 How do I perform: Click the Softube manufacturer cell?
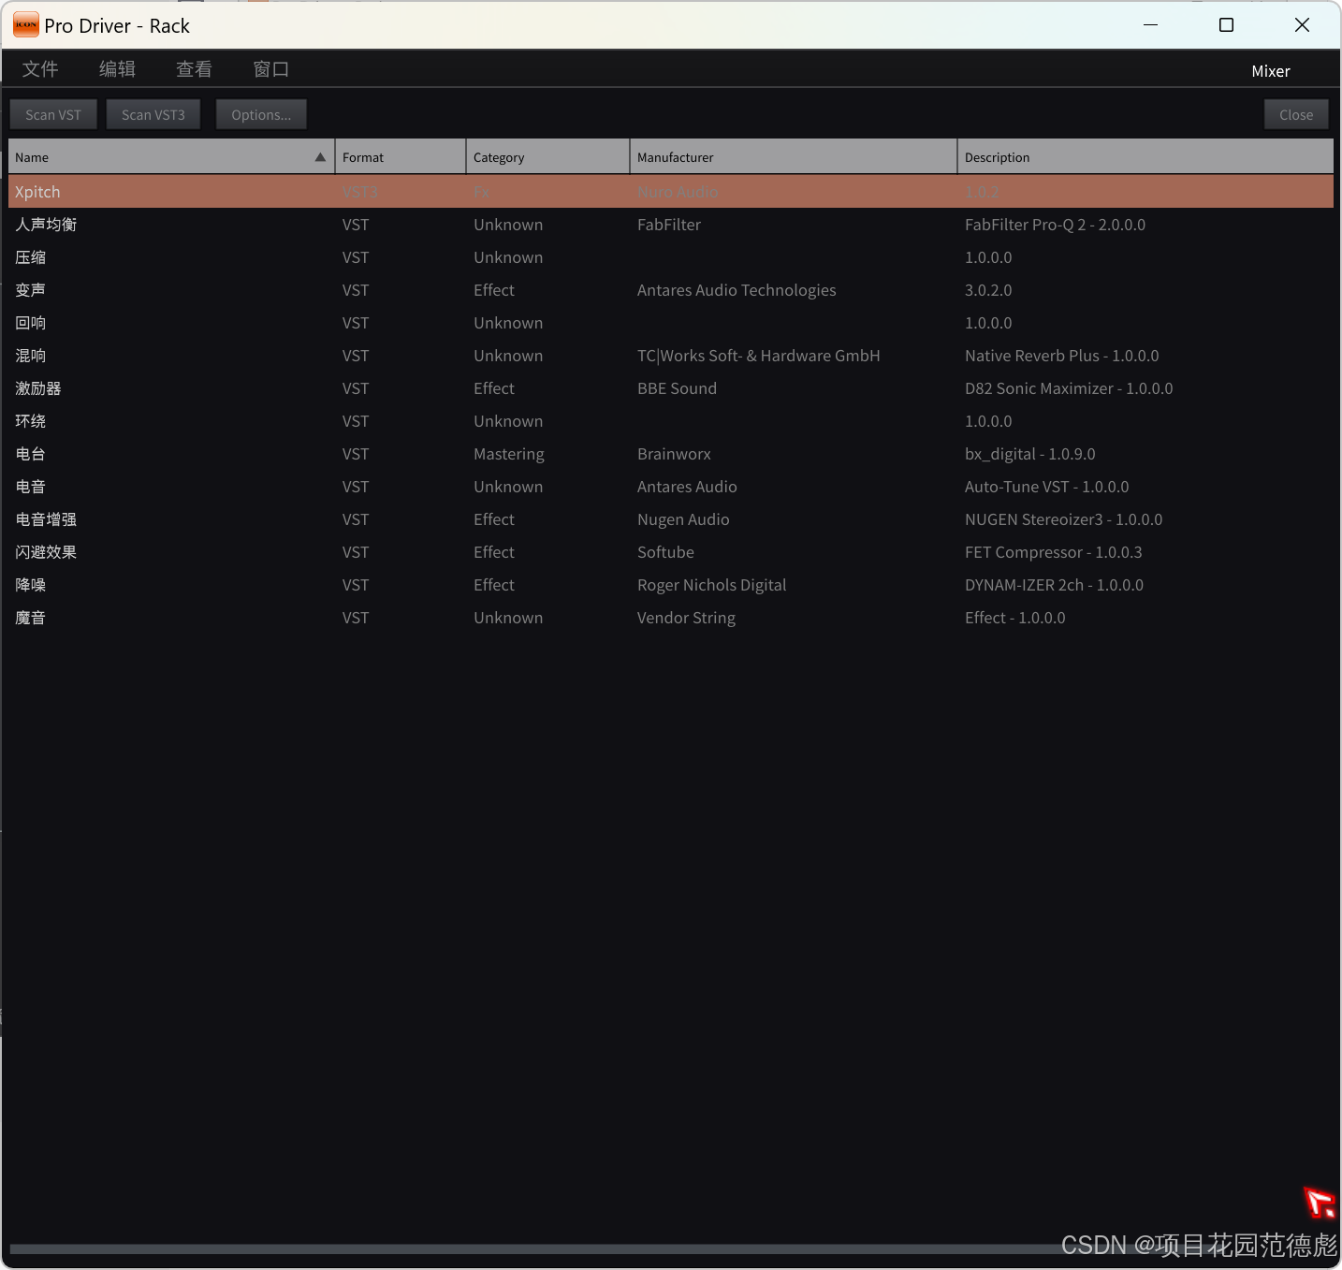[665, 552]
